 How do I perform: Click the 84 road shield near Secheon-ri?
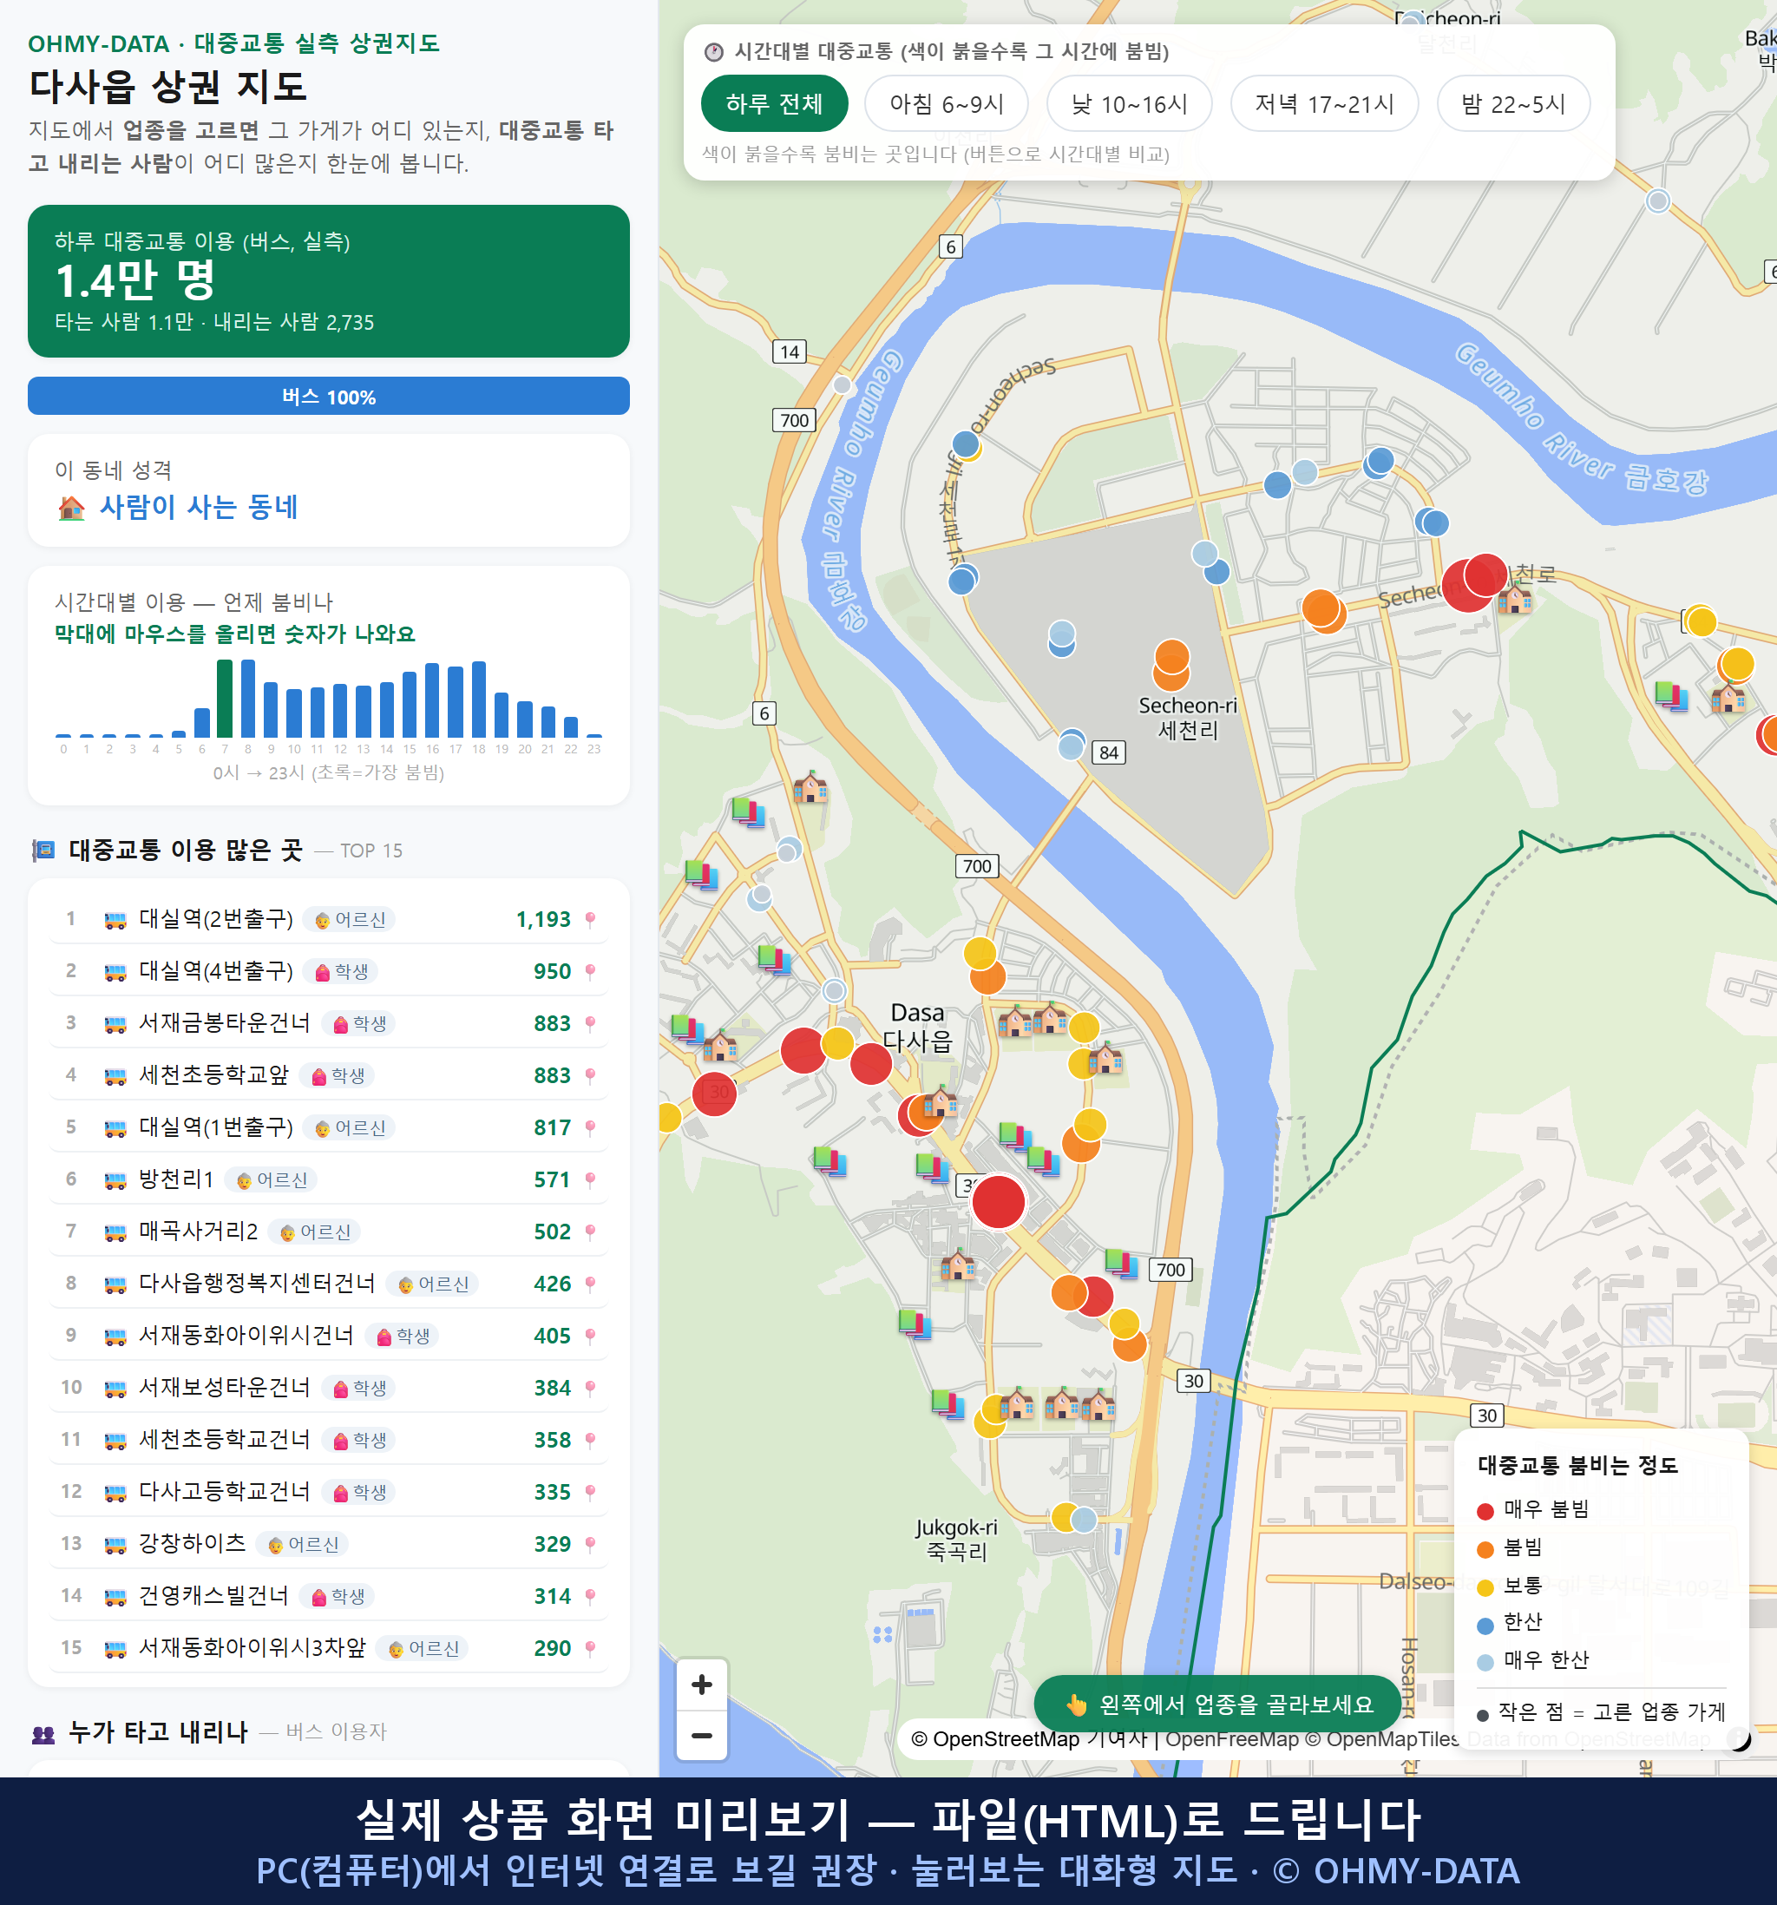(1108, 752)
